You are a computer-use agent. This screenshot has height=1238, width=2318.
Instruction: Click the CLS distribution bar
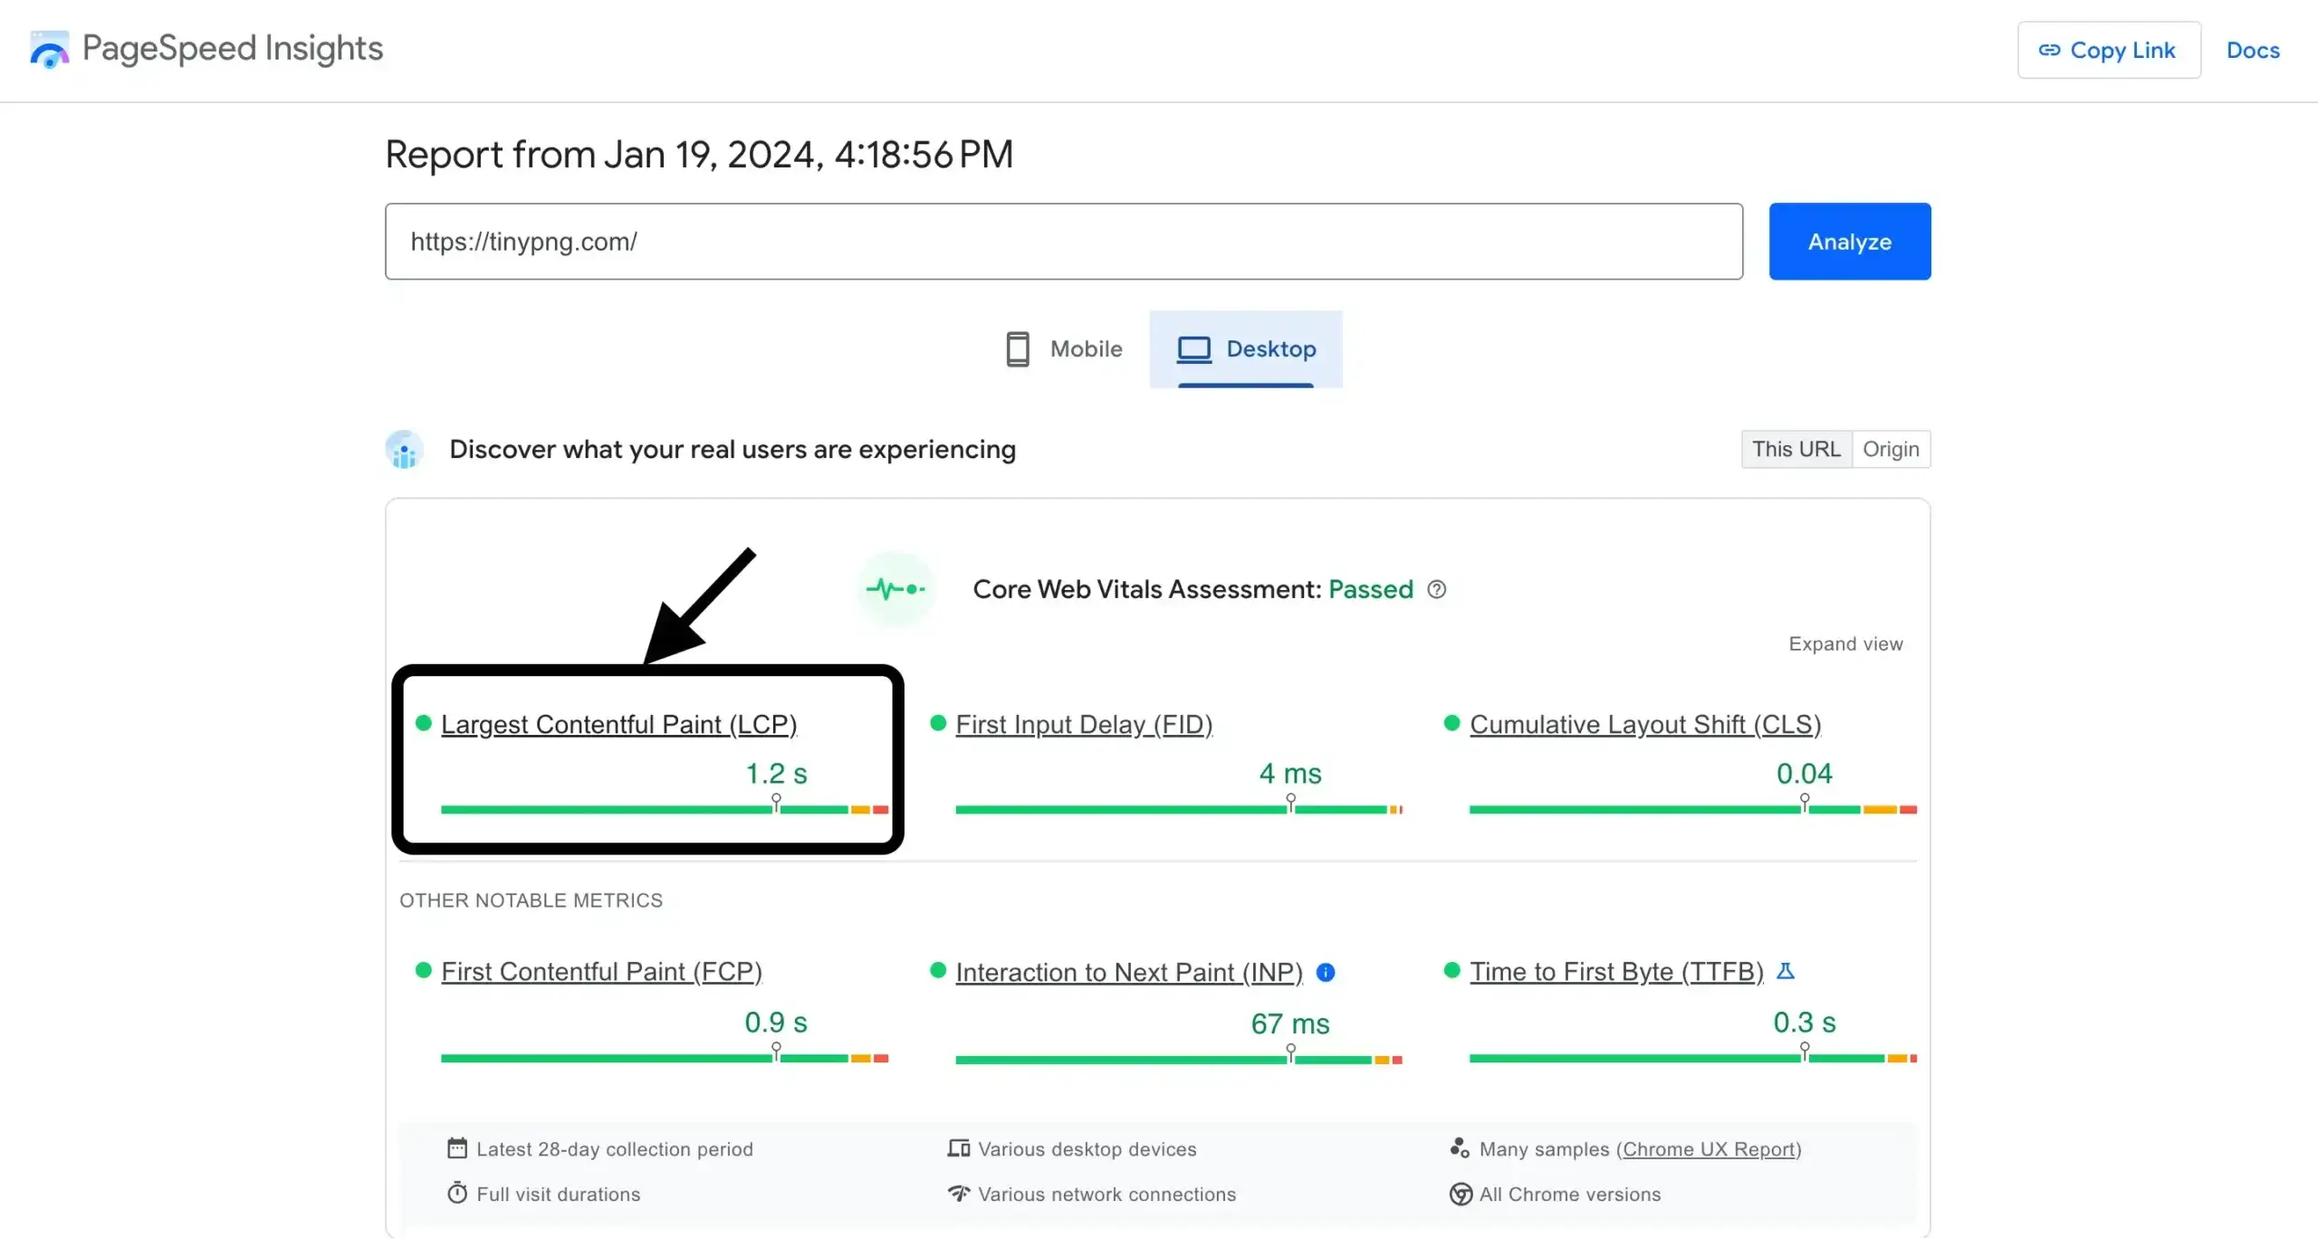tap(1693, 809)
